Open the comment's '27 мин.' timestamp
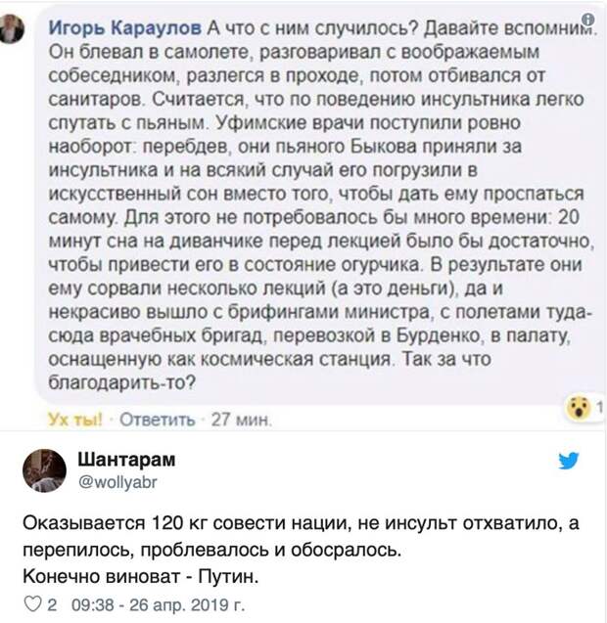Viewport: 607px width, 623px height. 242,420
